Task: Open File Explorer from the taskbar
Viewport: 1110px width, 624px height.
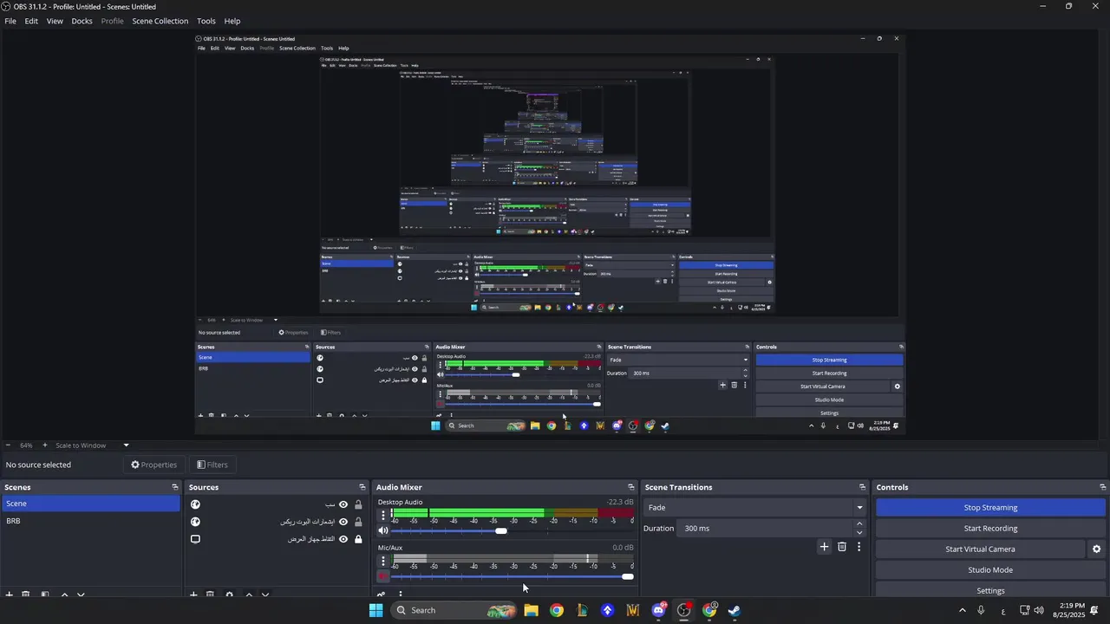Action: (531, 610)
